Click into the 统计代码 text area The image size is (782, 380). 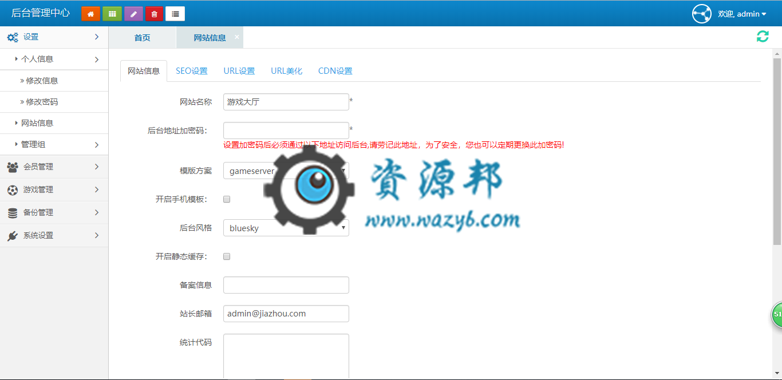tap(286, 357)
